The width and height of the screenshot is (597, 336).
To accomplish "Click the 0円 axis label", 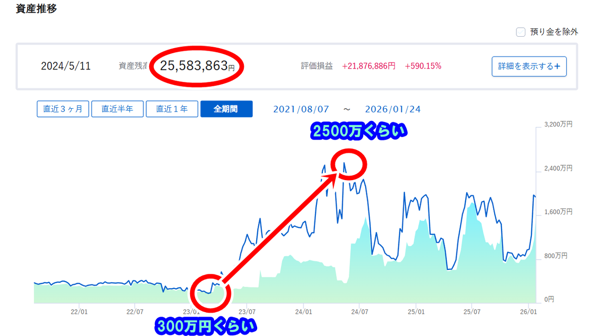I will [550, 300].
